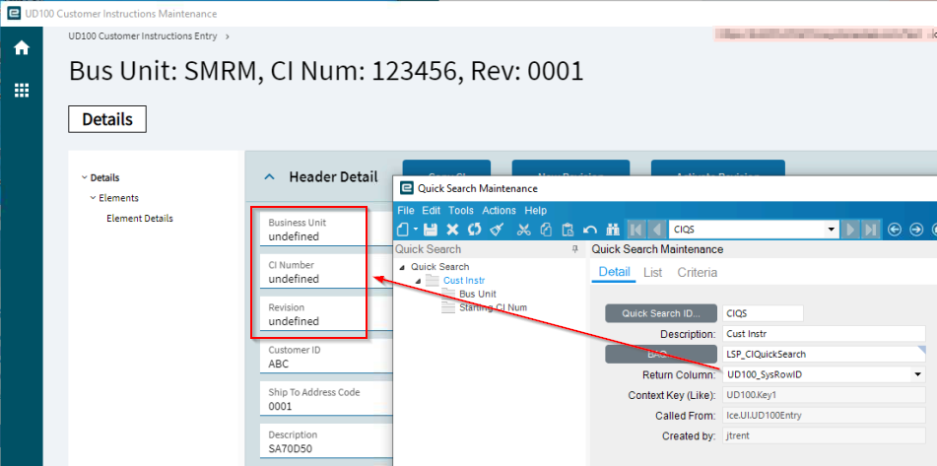Image resolution: width=937 pixels, height=466 pixels.
Task: Open the Tools menu
Action: [461, 210]
